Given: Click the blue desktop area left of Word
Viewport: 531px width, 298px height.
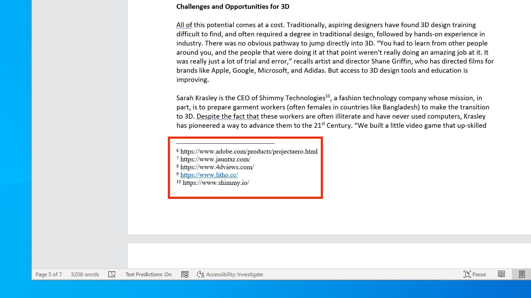Looking at the screenshot, I should 15,136.
